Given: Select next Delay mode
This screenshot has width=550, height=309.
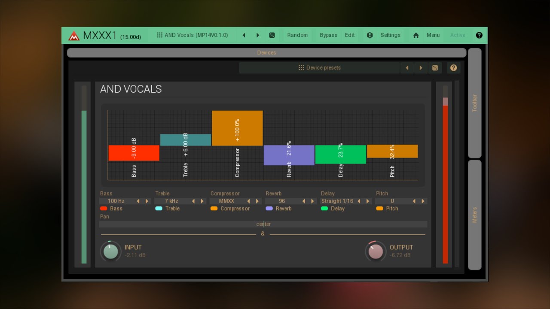Looking at the screenshot, I should pyautogui.click(x=368, y=201).
